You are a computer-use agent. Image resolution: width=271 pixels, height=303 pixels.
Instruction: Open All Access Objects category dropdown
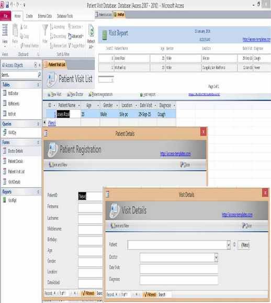coord(35,64)
